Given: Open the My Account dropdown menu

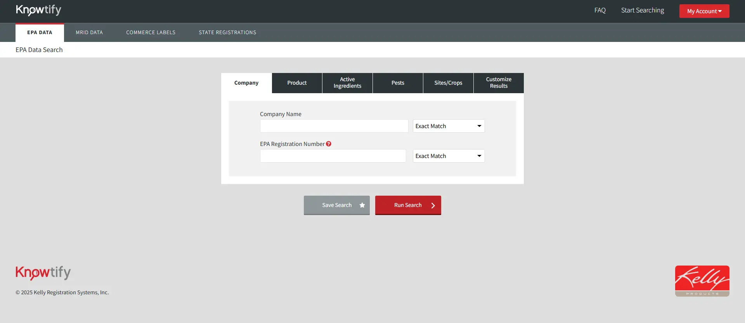Looking at the screenshot, I should point(704,11).
